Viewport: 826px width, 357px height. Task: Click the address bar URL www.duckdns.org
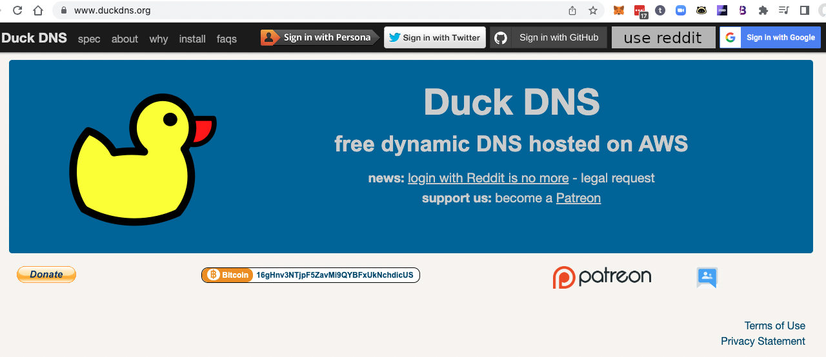[x=112, y=10]
